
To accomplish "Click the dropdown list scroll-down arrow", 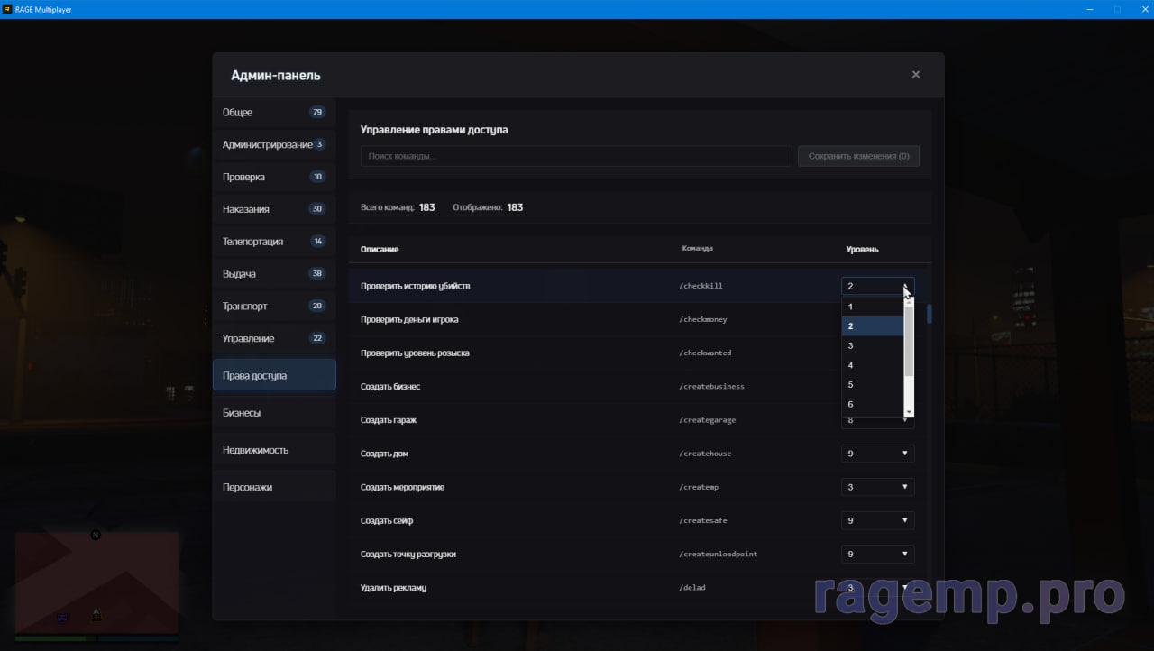I will click(909, 411).
